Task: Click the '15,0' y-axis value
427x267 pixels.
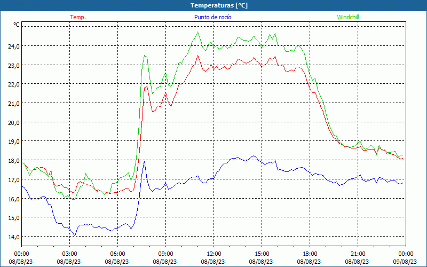Action: click(14, 218)
